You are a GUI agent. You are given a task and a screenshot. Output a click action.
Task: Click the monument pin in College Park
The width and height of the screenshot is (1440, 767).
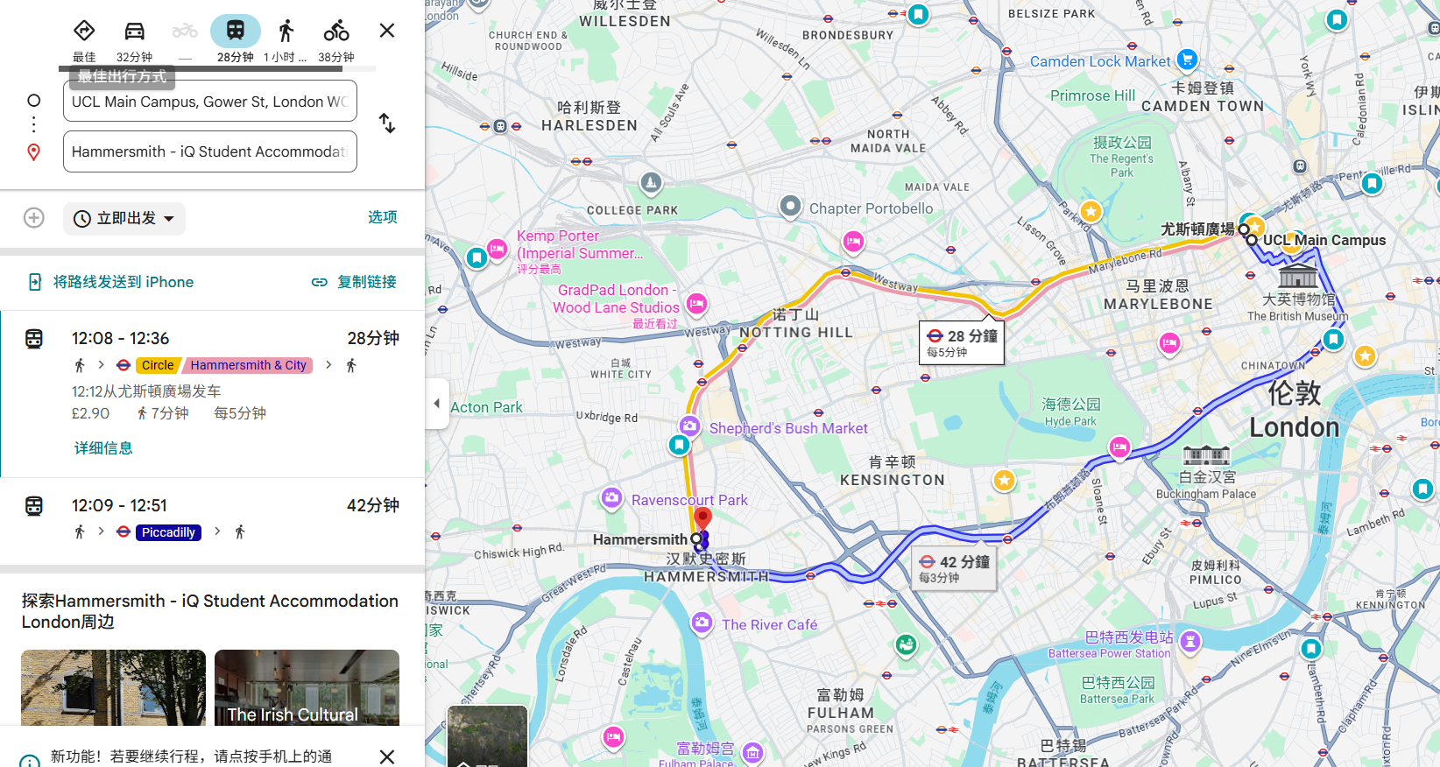tap(651, 183)
